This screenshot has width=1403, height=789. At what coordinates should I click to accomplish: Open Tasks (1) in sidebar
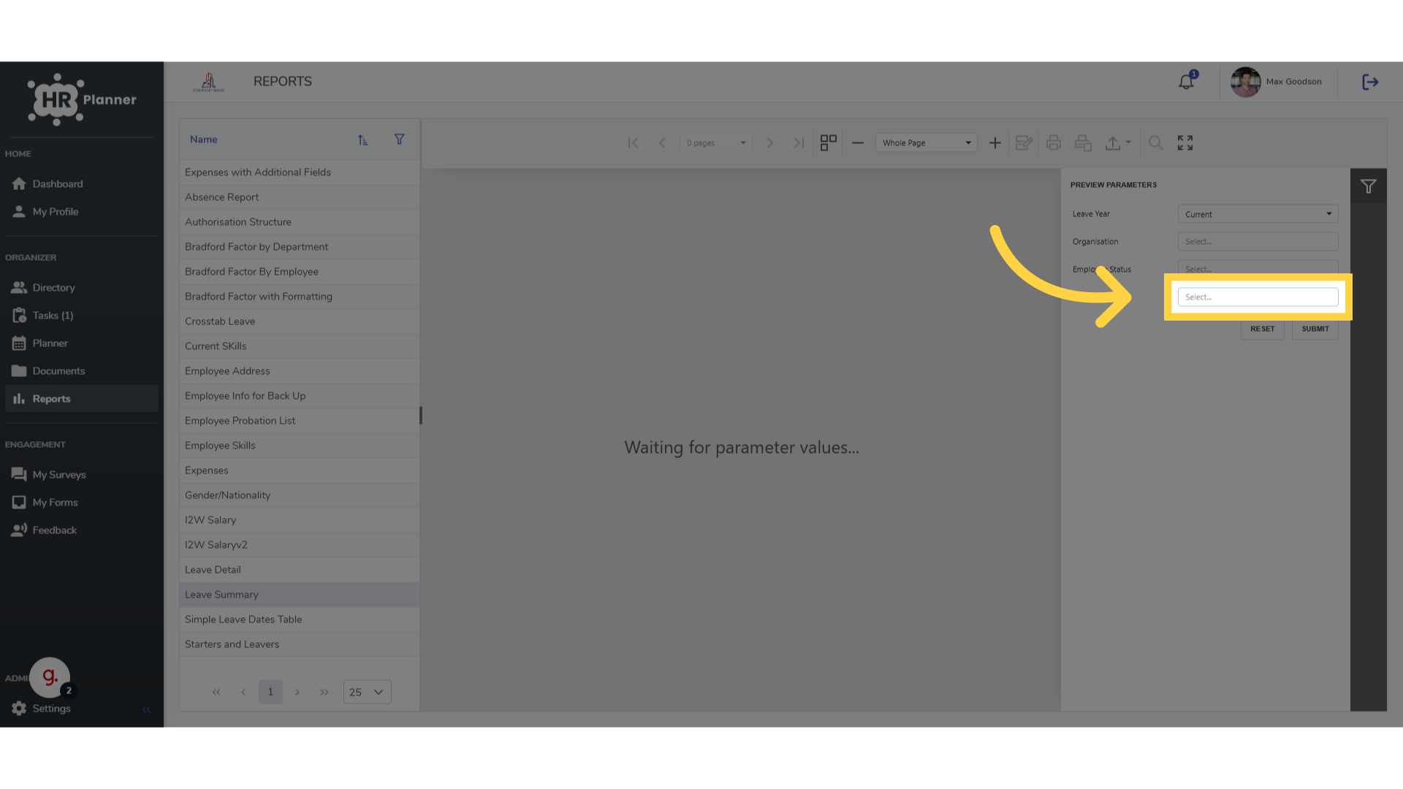82,316
